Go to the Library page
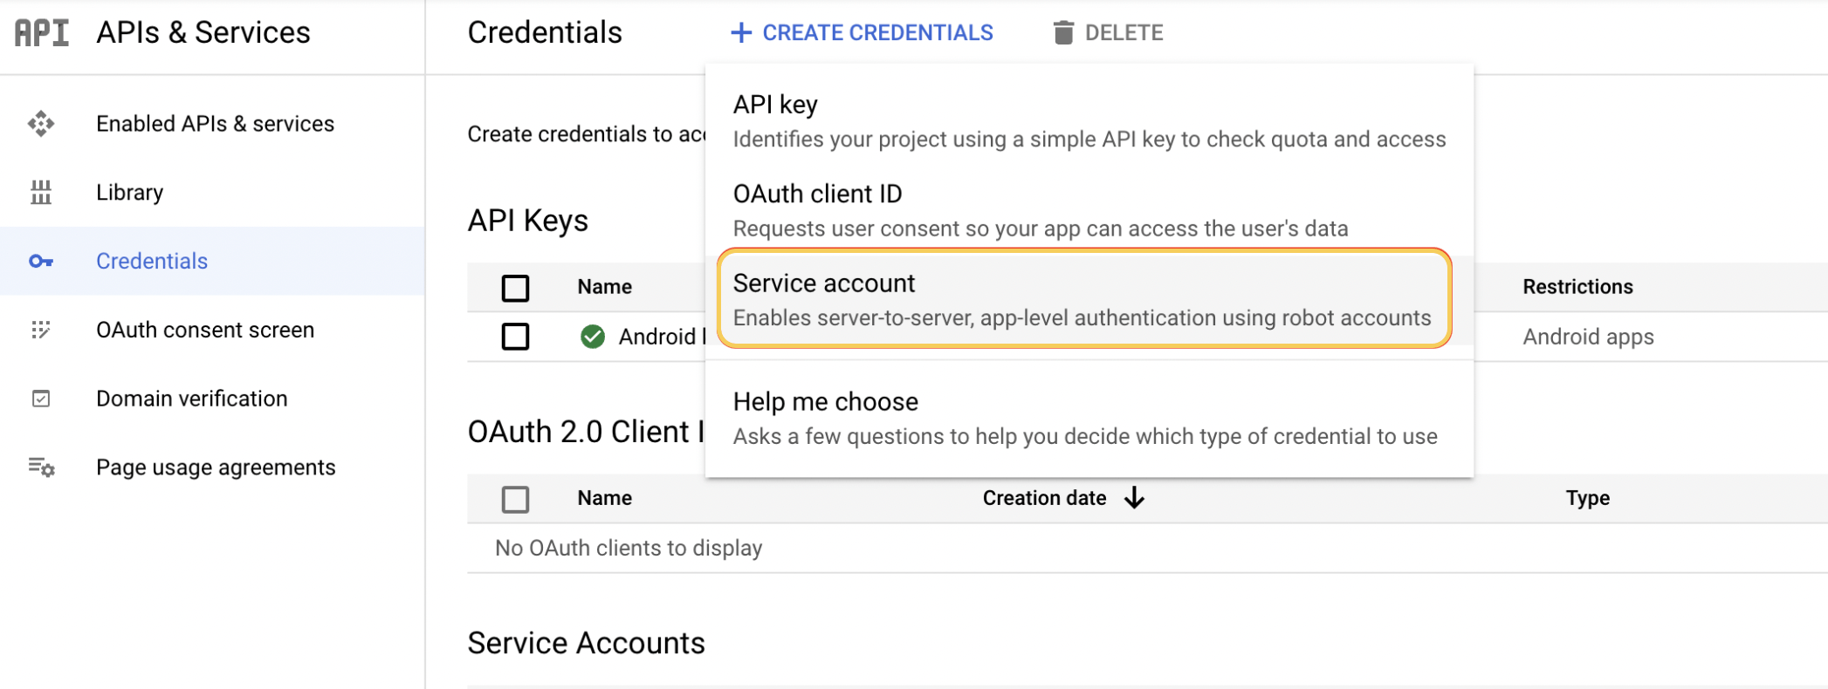Image resolution: width=1828 pixels, height=689 pixels. [x=129, y=192]
